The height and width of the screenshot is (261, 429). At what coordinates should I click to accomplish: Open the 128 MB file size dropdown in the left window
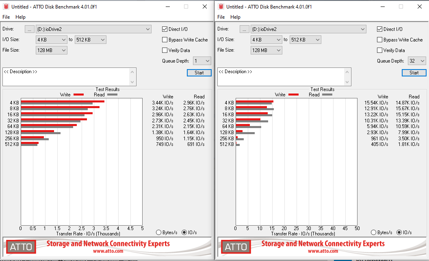pos(52,50)
